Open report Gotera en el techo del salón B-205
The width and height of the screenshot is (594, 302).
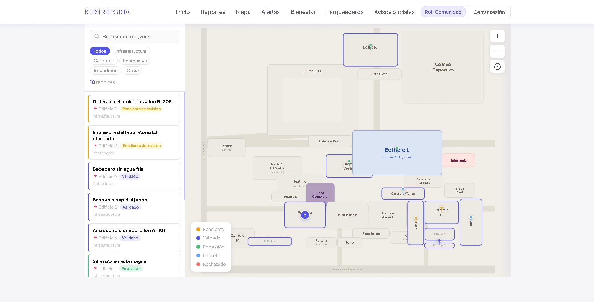(134, 109)
